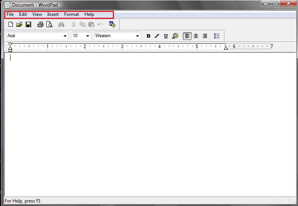298x206 pixels.
Task: Click the right indent marker on ruler
Action: click(226, 48)
